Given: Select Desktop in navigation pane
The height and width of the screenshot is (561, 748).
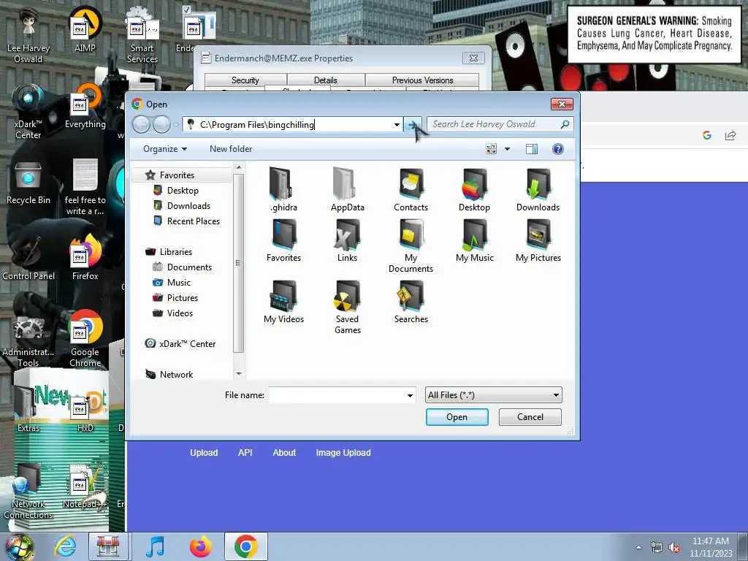Looking at the screenshot, I should click(183, 191).
